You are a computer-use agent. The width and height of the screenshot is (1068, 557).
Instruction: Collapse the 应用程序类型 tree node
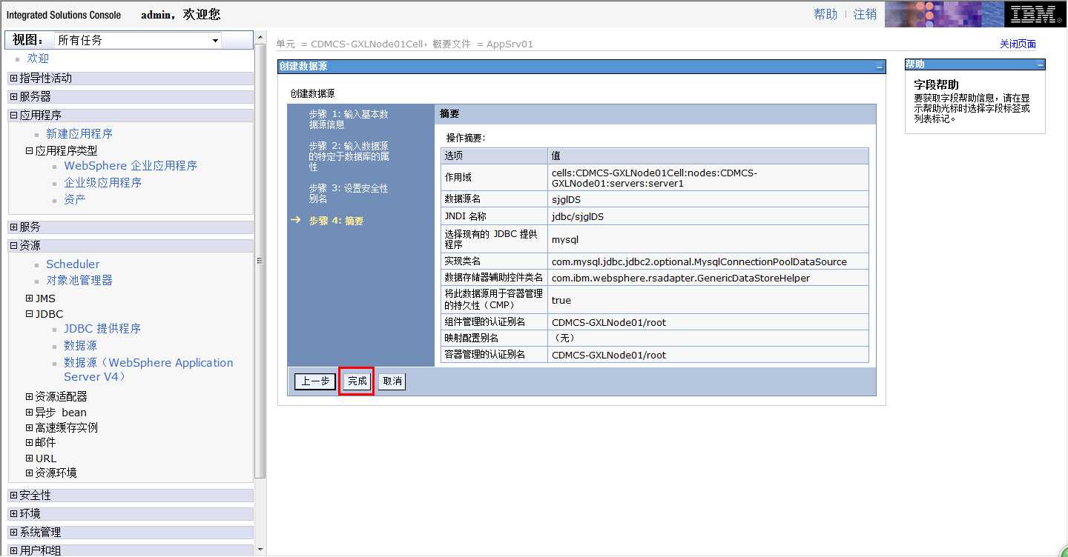point(30,150)
